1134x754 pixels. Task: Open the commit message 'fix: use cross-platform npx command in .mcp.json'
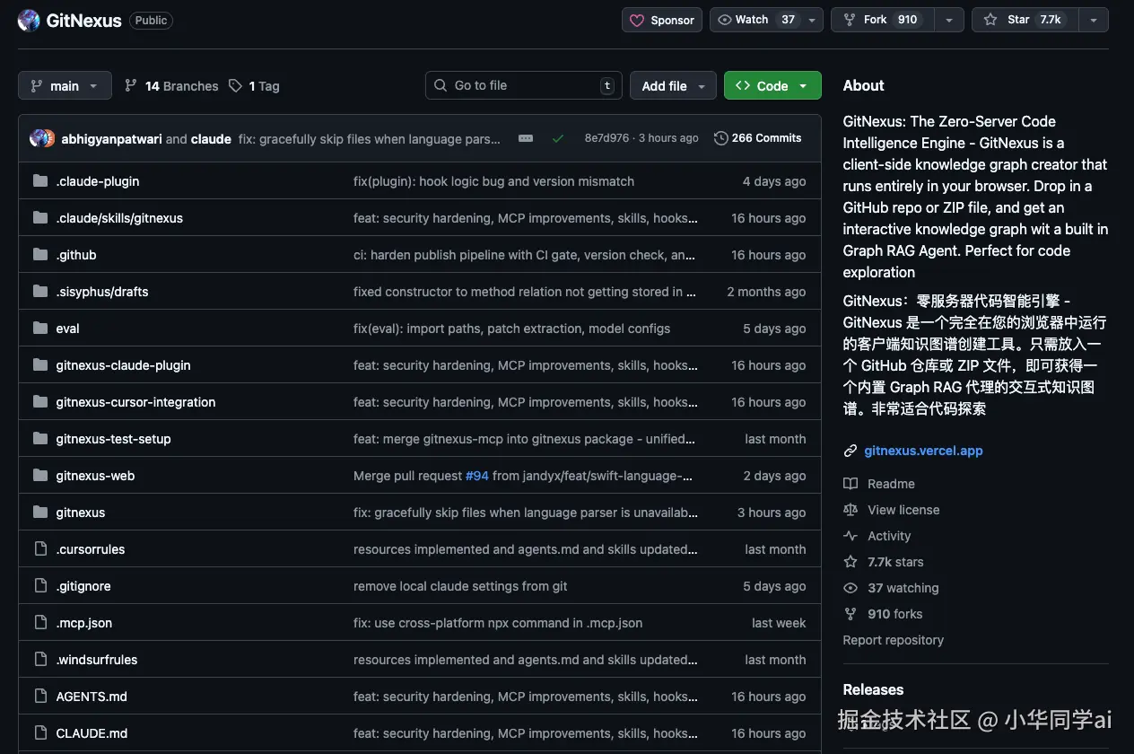[498, 623]
